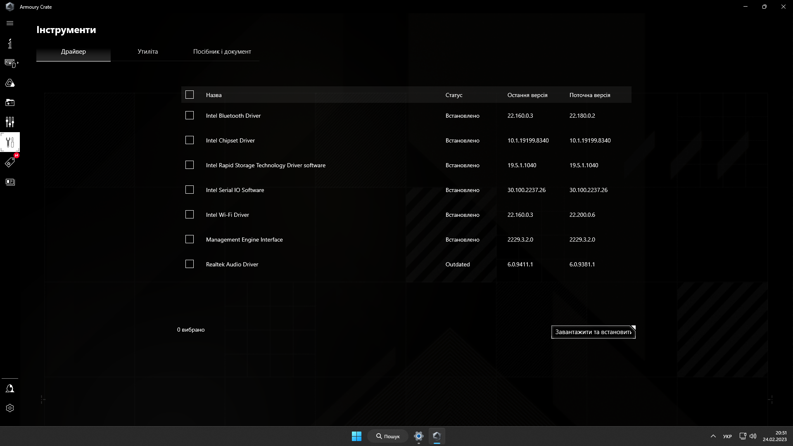Click Завантажити та встановити button

593,332
